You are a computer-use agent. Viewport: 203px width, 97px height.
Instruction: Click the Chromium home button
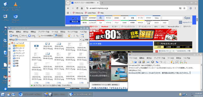point(82,8)
